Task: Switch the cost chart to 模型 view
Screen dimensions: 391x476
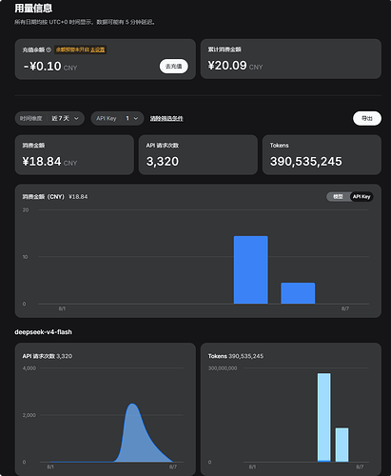Action: tap(338, 197)
